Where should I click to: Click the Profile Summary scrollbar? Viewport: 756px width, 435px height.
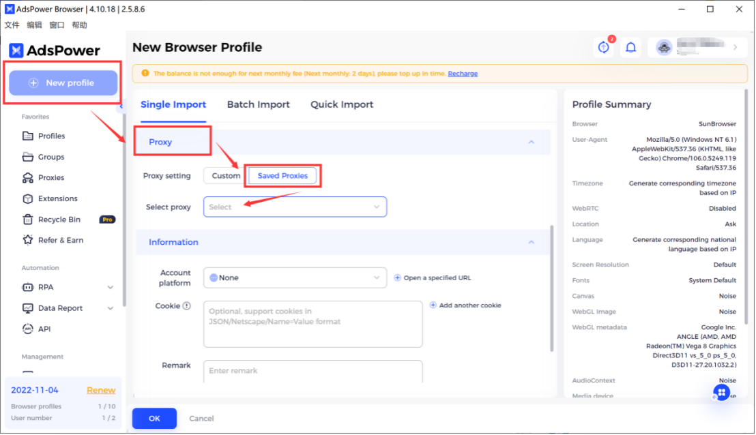click(746, 207)
